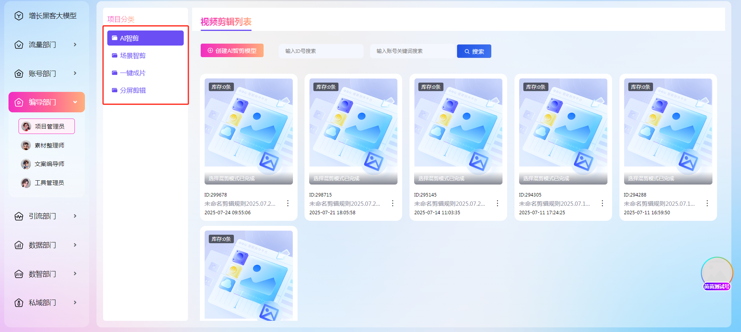The width and height of the screenshot is (741, 332).
Task: Expand the 流量部门 chevron
Action: click(x=75, y=45)
